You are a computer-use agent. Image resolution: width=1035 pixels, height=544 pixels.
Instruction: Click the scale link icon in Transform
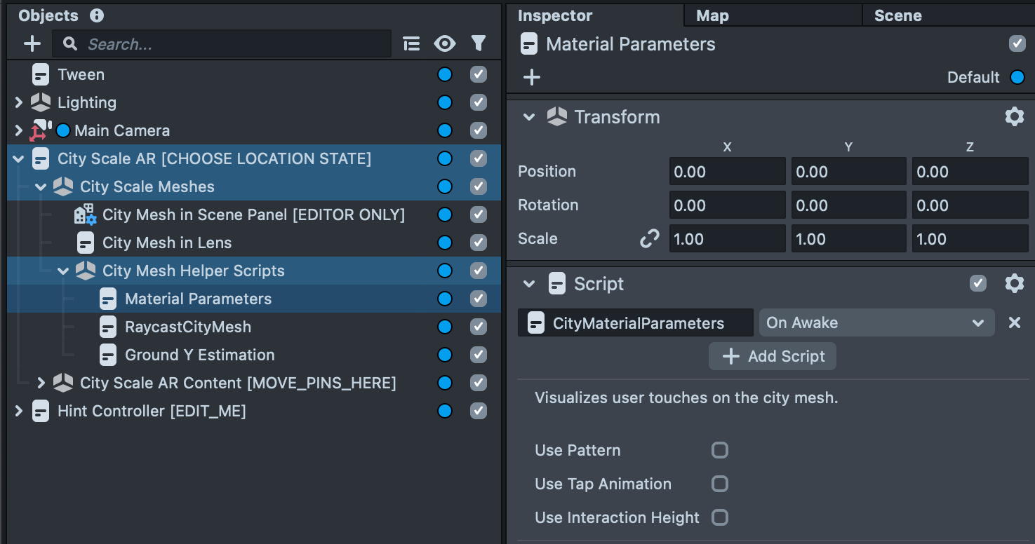pyautogui.click(x=649, y=238)
